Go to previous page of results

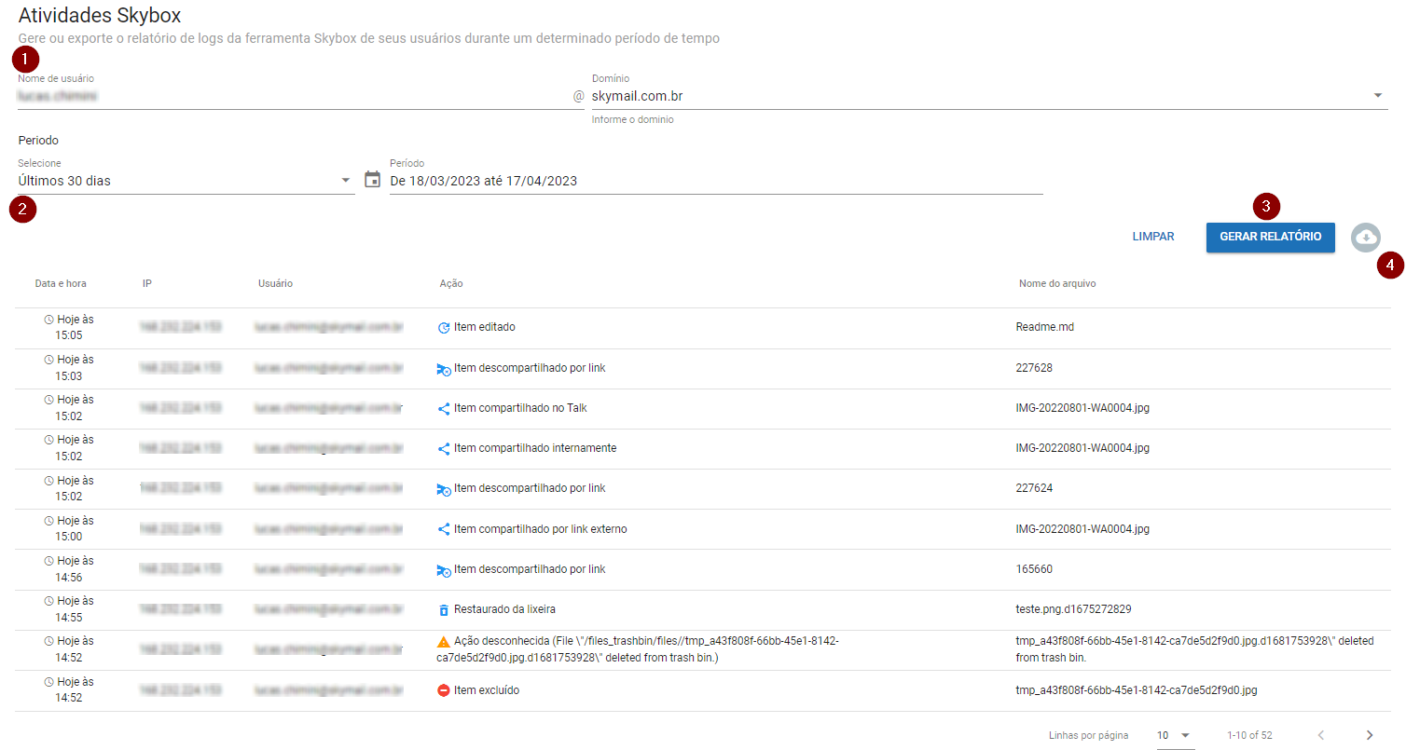pos(1321,735)
